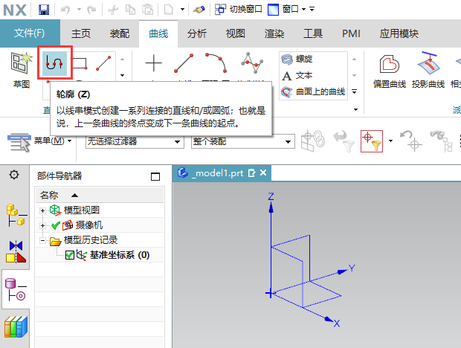This screenshot has width=461, height=348.
Task: Open the 渲染 render tab
Action: click(x=274, y=33)
